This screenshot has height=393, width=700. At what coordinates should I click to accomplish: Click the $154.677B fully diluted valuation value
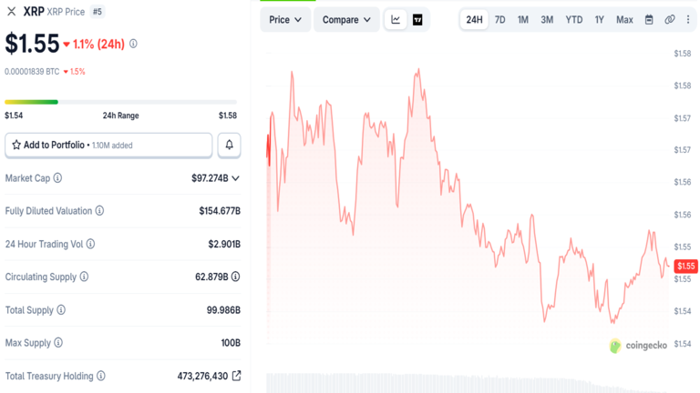tap(220, 211)
